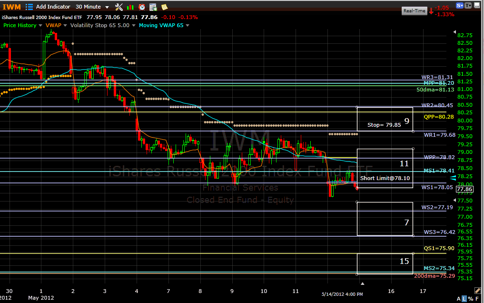This screenshot has width=484, height=303.
Task: Click the MS1=78.41 level label
Action: (x=439, y=171)
